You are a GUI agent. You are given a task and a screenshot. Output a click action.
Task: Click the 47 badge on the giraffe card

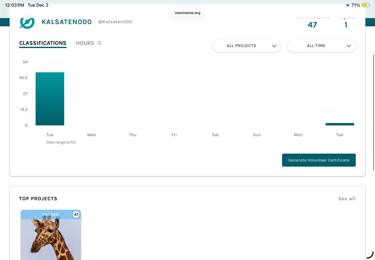(x=76, y=214)
